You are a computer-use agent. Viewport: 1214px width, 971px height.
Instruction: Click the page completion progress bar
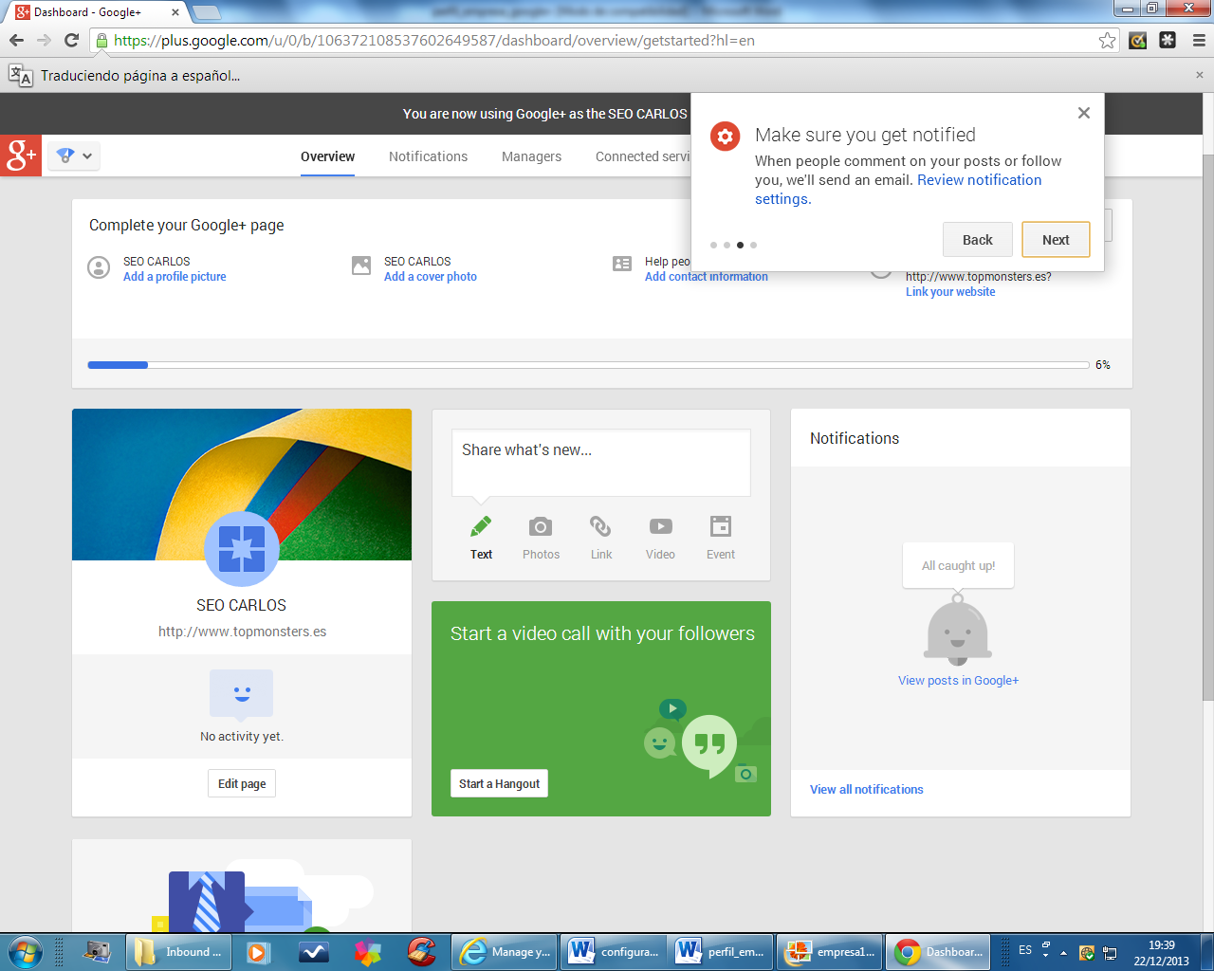[x=588, y=365]
